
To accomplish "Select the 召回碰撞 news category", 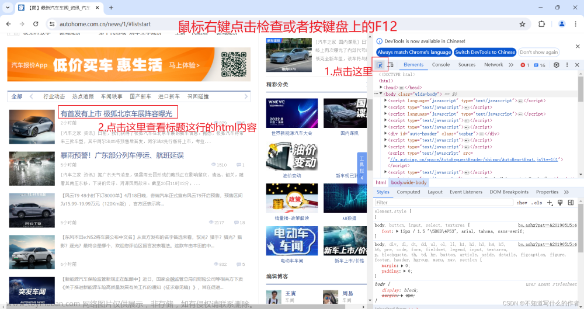I will point(198,96).
